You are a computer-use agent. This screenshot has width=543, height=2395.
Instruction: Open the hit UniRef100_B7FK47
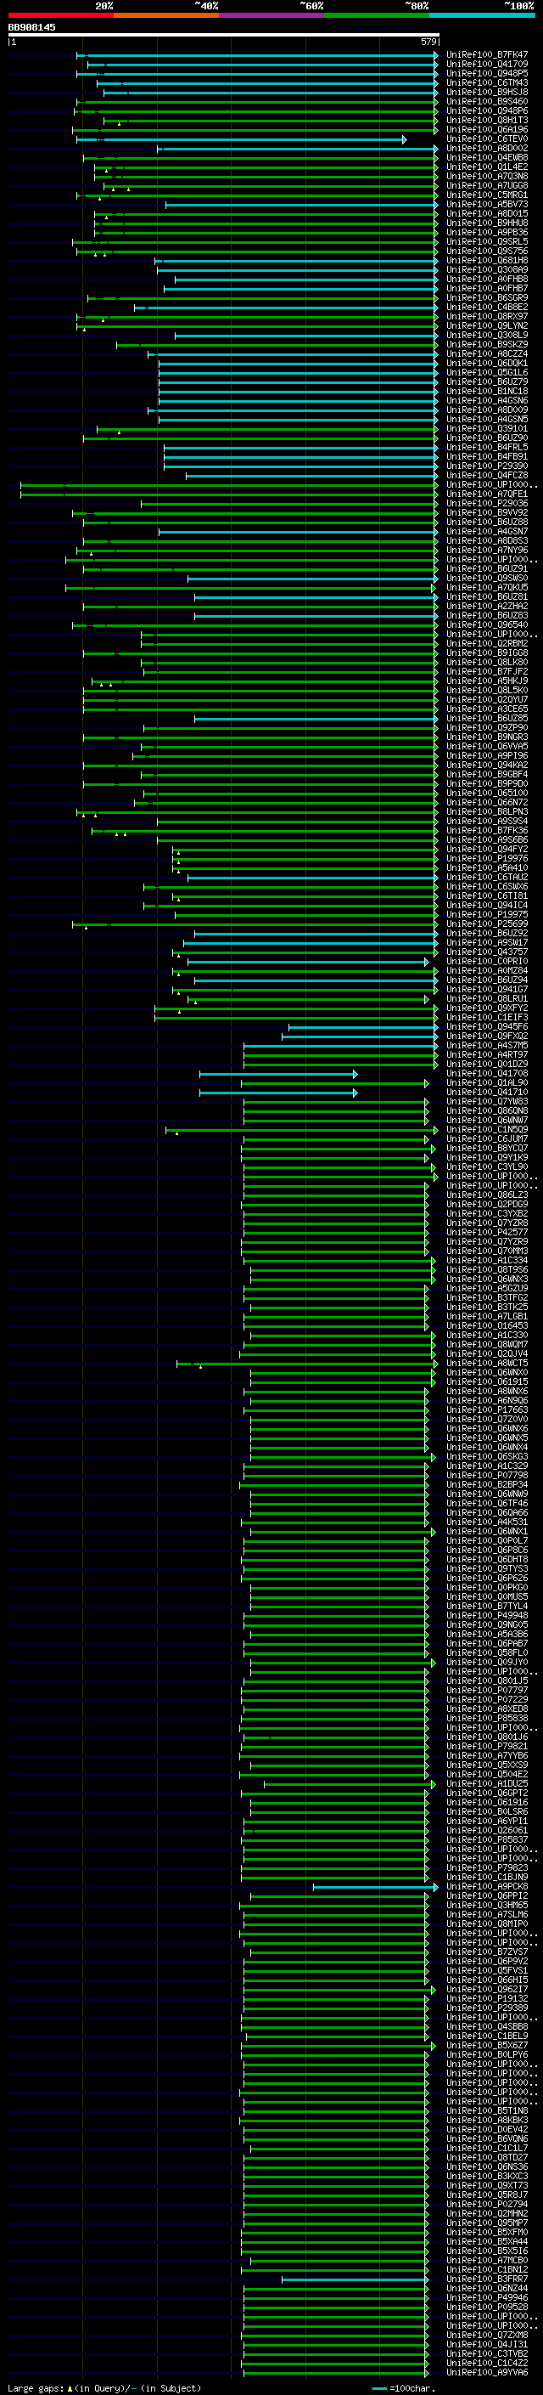tap(487, 55)
